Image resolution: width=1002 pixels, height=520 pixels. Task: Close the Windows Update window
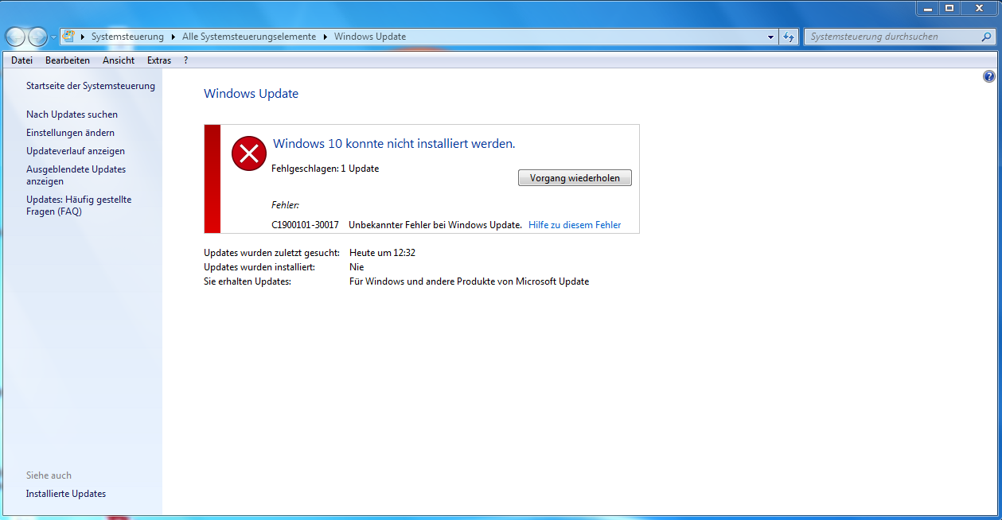979,8
